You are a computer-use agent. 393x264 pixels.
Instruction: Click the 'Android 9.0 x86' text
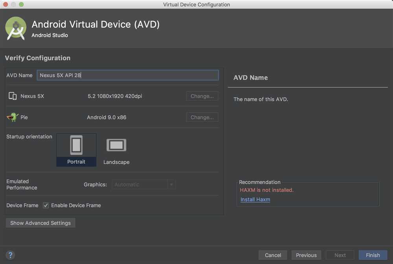tap(107, 117)
